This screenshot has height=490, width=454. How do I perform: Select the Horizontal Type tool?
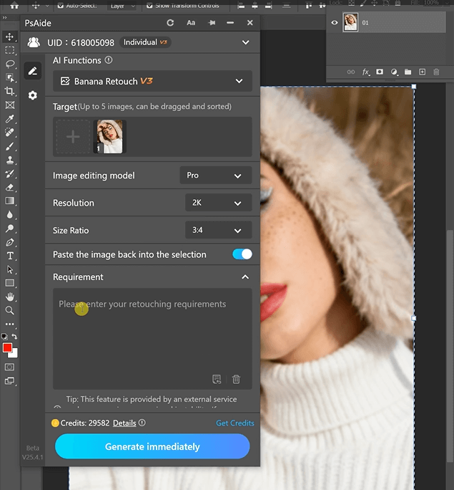pyautogui.click(x=10, y=256)
